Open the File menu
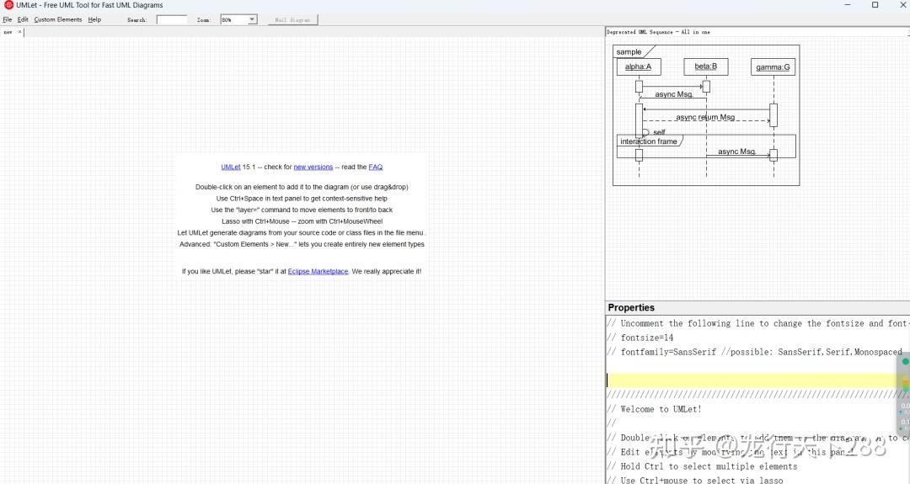910x484 pixels. tap(7, 19)
